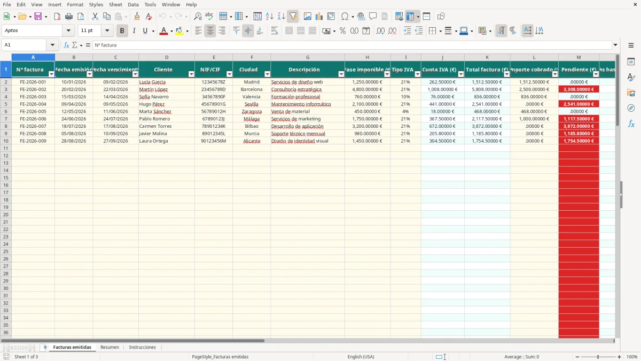This screenshot has width=641, height=361.
Task: Toggle Bold formatting
Action: pos(122,31)
